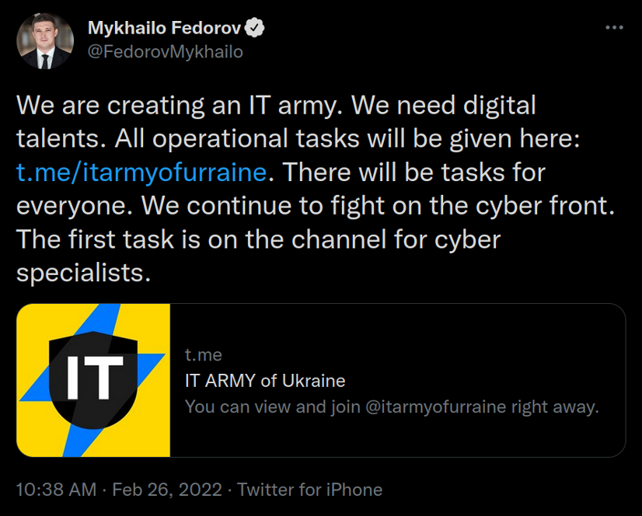Open the @FedorovMykhailo handle
This screenshot has height=516, width=642.
[165, 52]
